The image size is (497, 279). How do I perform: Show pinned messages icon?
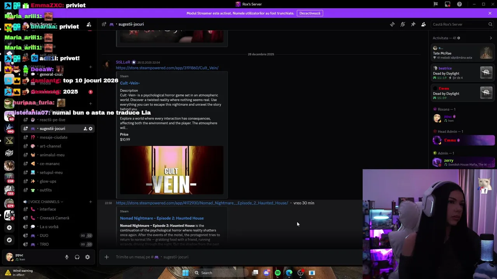coord(413,24)
